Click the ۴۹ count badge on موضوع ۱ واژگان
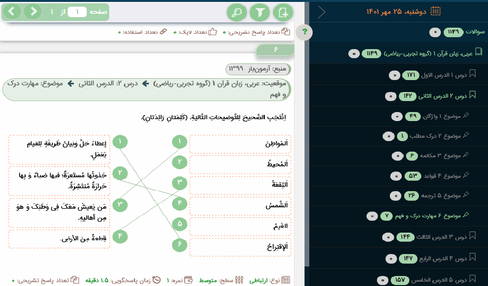This screenshot has width=488, height=286. (413, 116)
